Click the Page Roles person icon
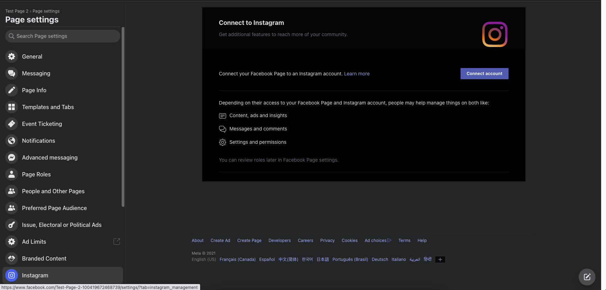 (x=12, y=174)
